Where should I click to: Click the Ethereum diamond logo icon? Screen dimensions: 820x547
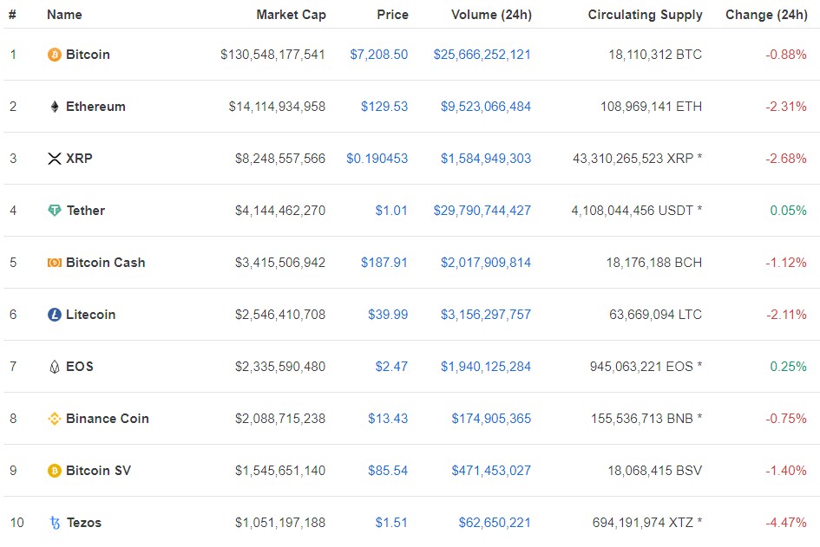click(x=55, y=107)
